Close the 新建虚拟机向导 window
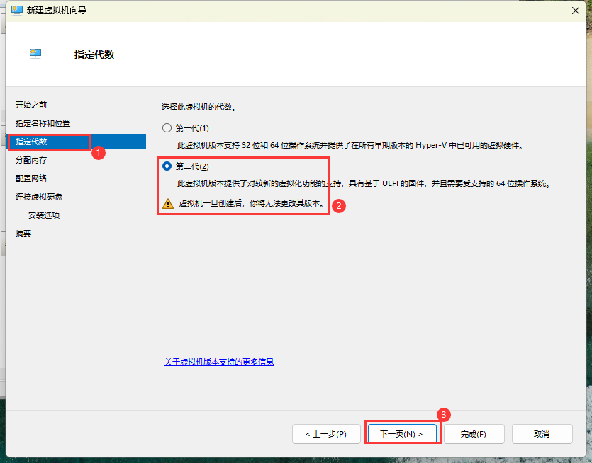Viewport: 592px width, 463px height. pyautogui.click(x=576, y=11)
